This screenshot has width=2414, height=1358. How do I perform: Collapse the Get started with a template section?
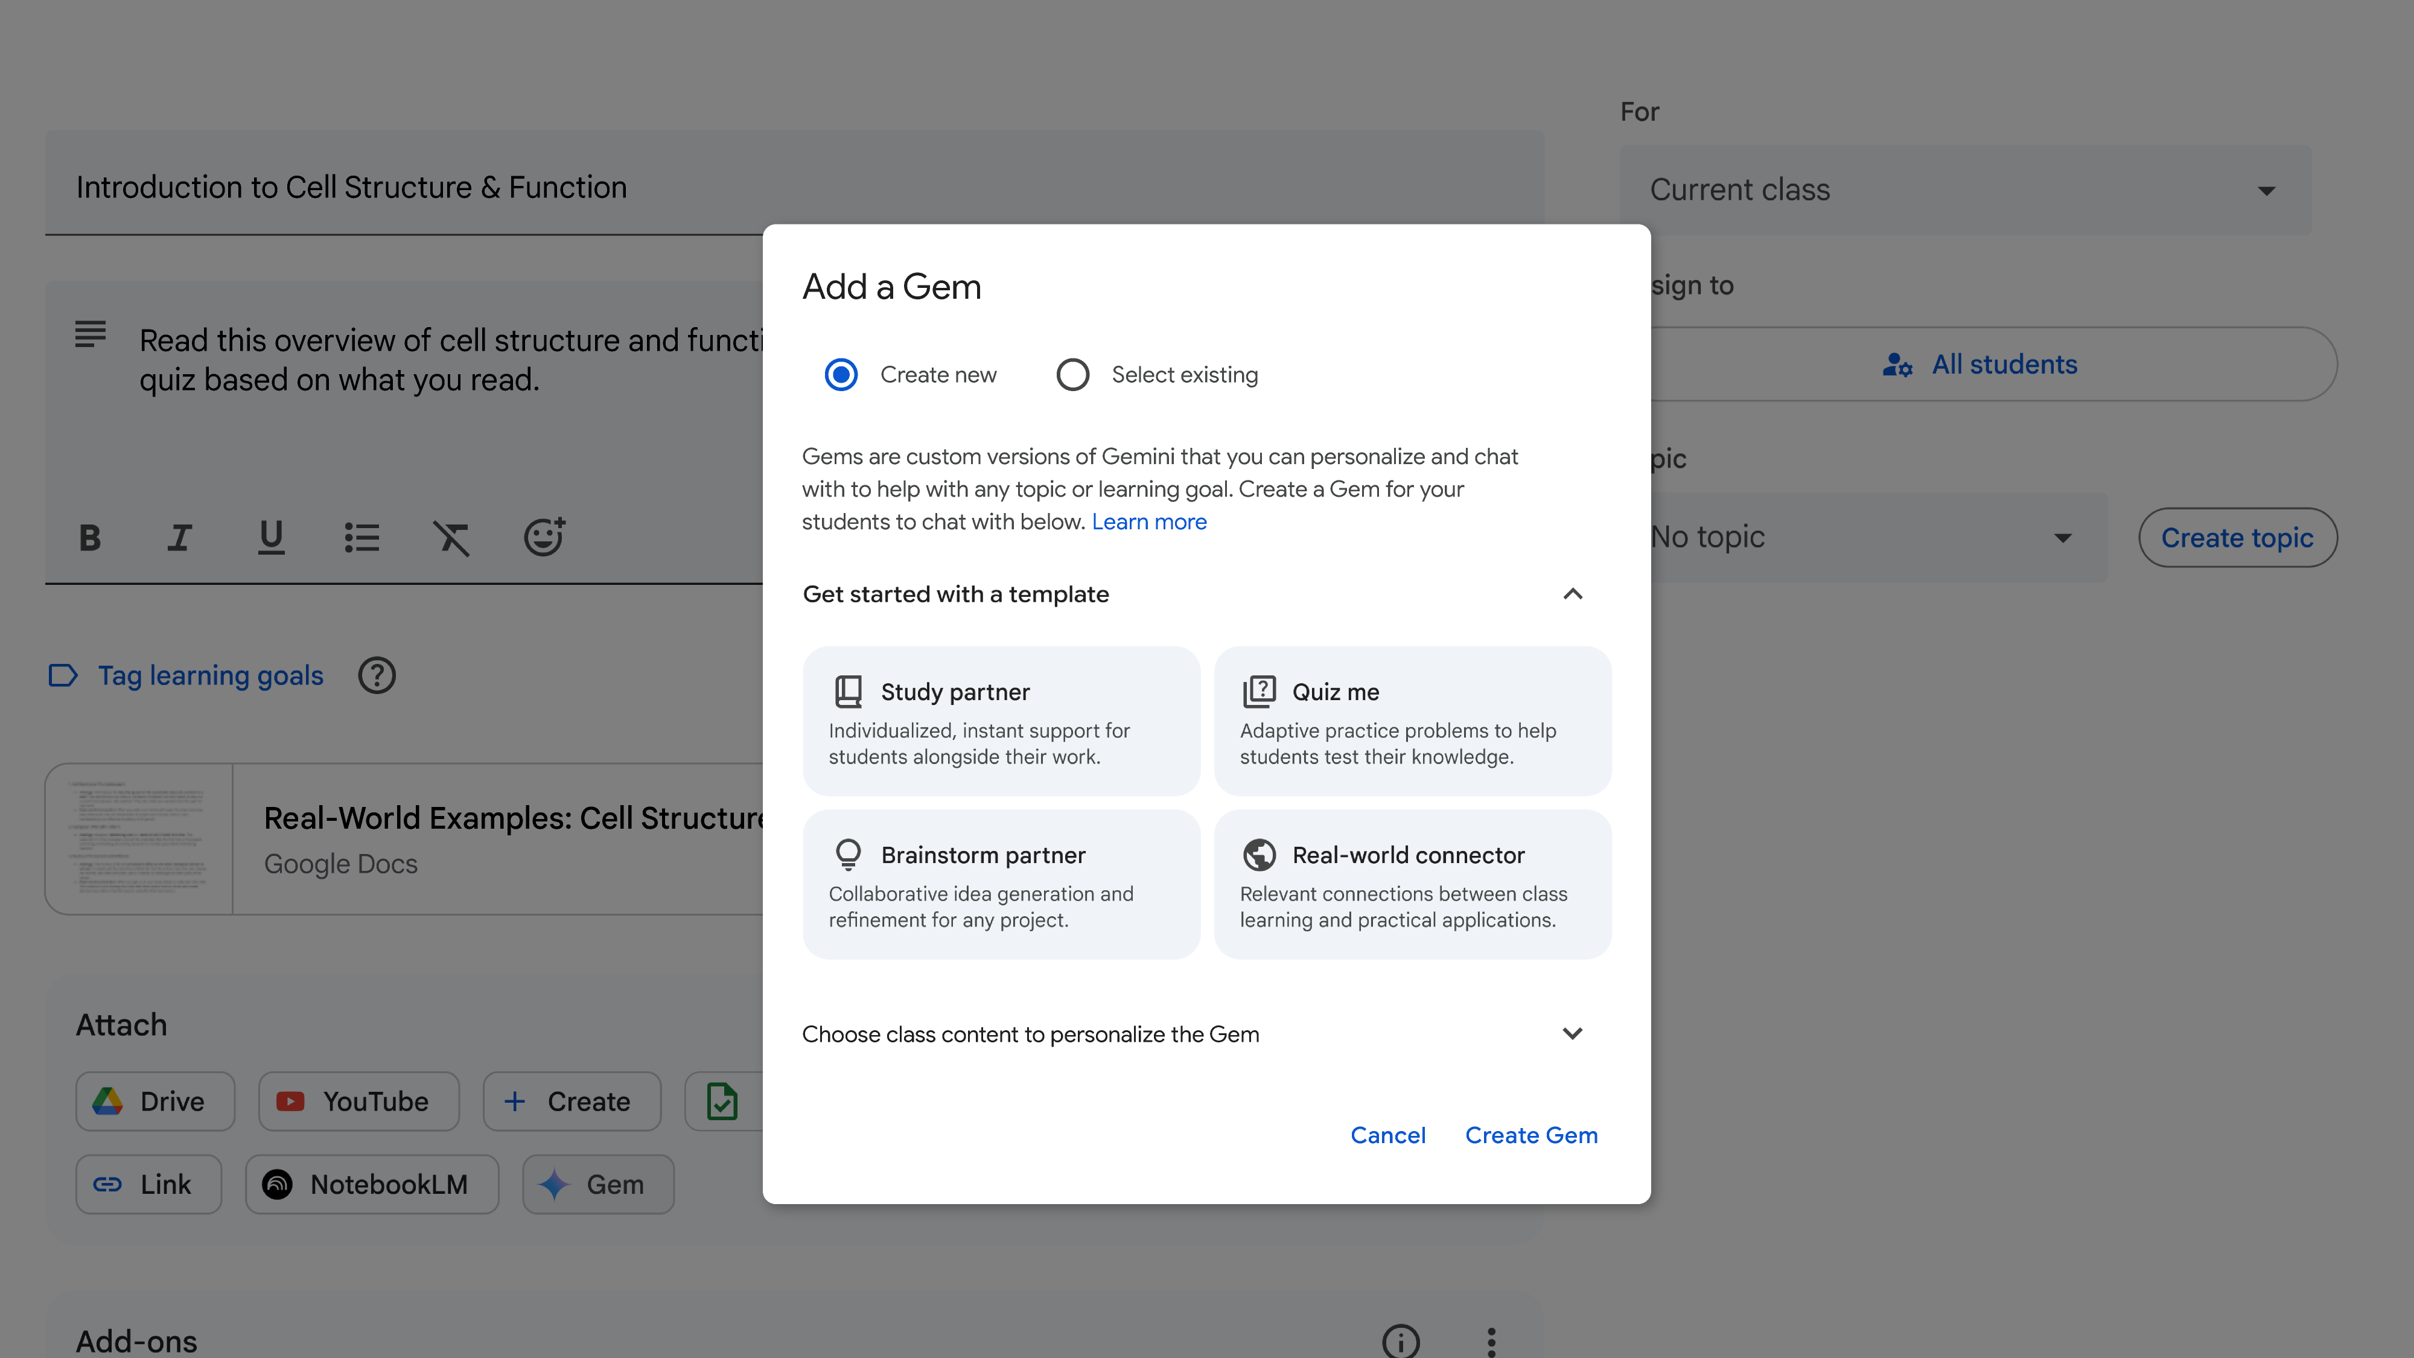(x=1573, y=594)
